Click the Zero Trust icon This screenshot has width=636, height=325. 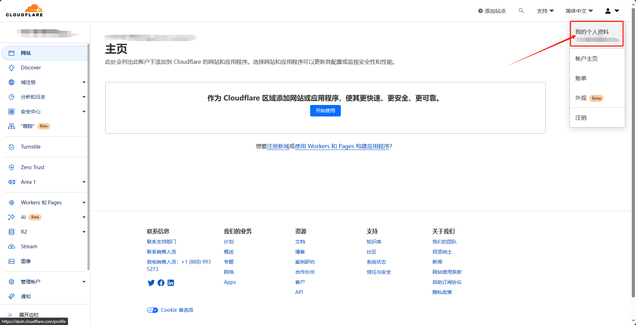coord(12,167)
